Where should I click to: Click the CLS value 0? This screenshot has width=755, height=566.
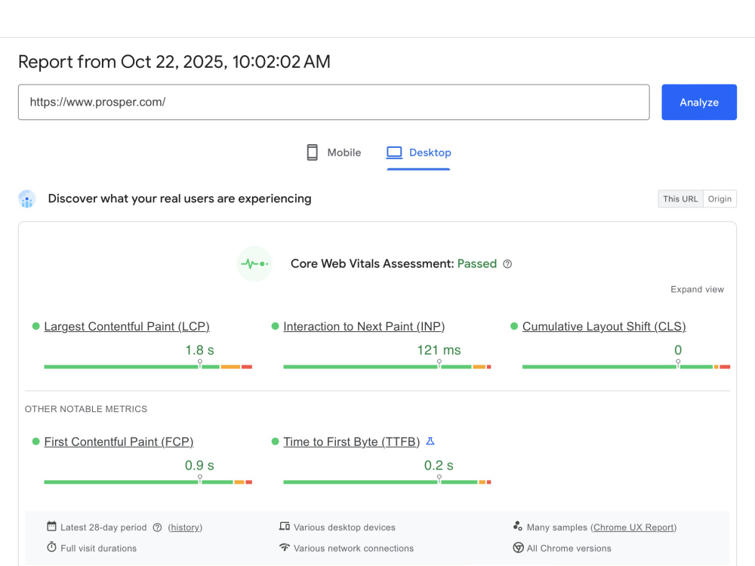(x=678, y=350)
